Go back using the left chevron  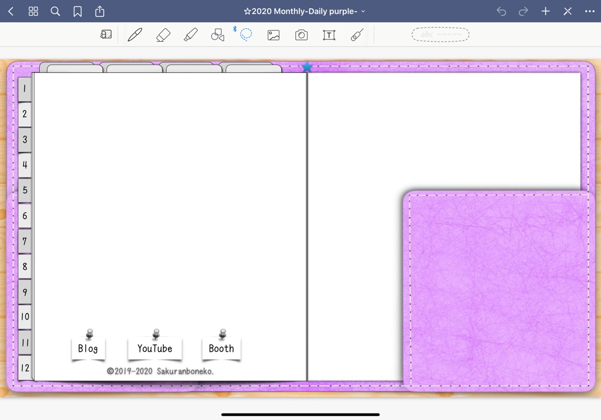pyautogui.click(x=11, y=12)
